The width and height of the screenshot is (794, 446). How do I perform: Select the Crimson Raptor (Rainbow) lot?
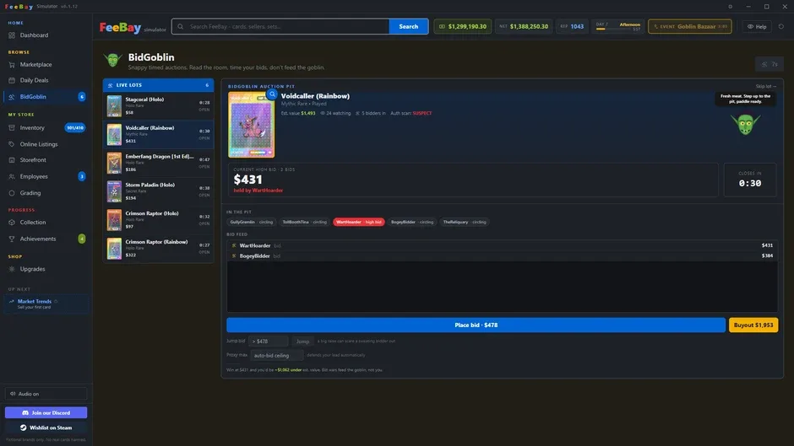click(159, 248)
